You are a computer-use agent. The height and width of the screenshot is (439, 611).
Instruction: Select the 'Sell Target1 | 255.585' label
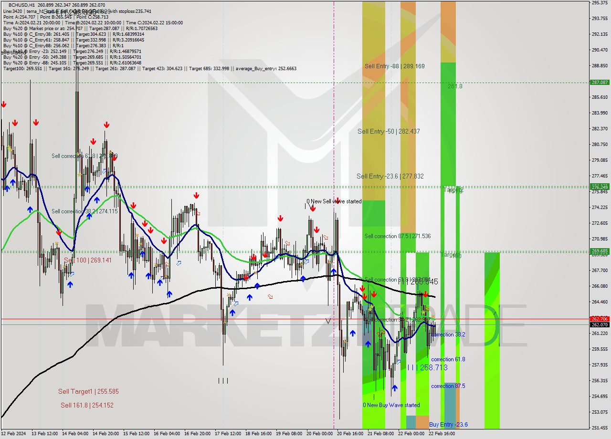(x=88, y=391)
